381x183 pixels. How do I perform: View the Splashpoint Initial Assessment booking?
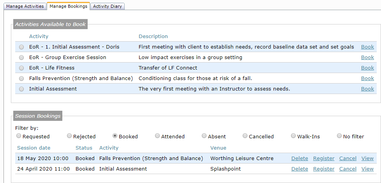point(367,169)
